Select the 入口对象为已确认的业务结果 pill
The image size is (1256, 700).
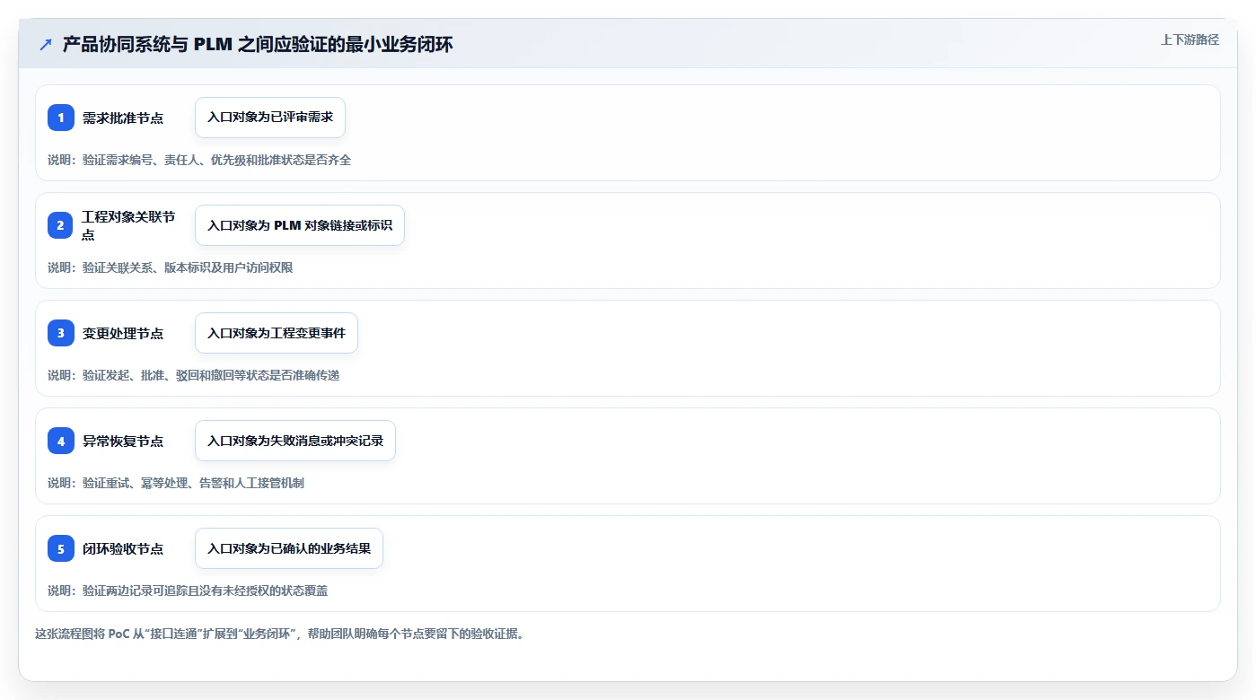(x=289, y=548)
